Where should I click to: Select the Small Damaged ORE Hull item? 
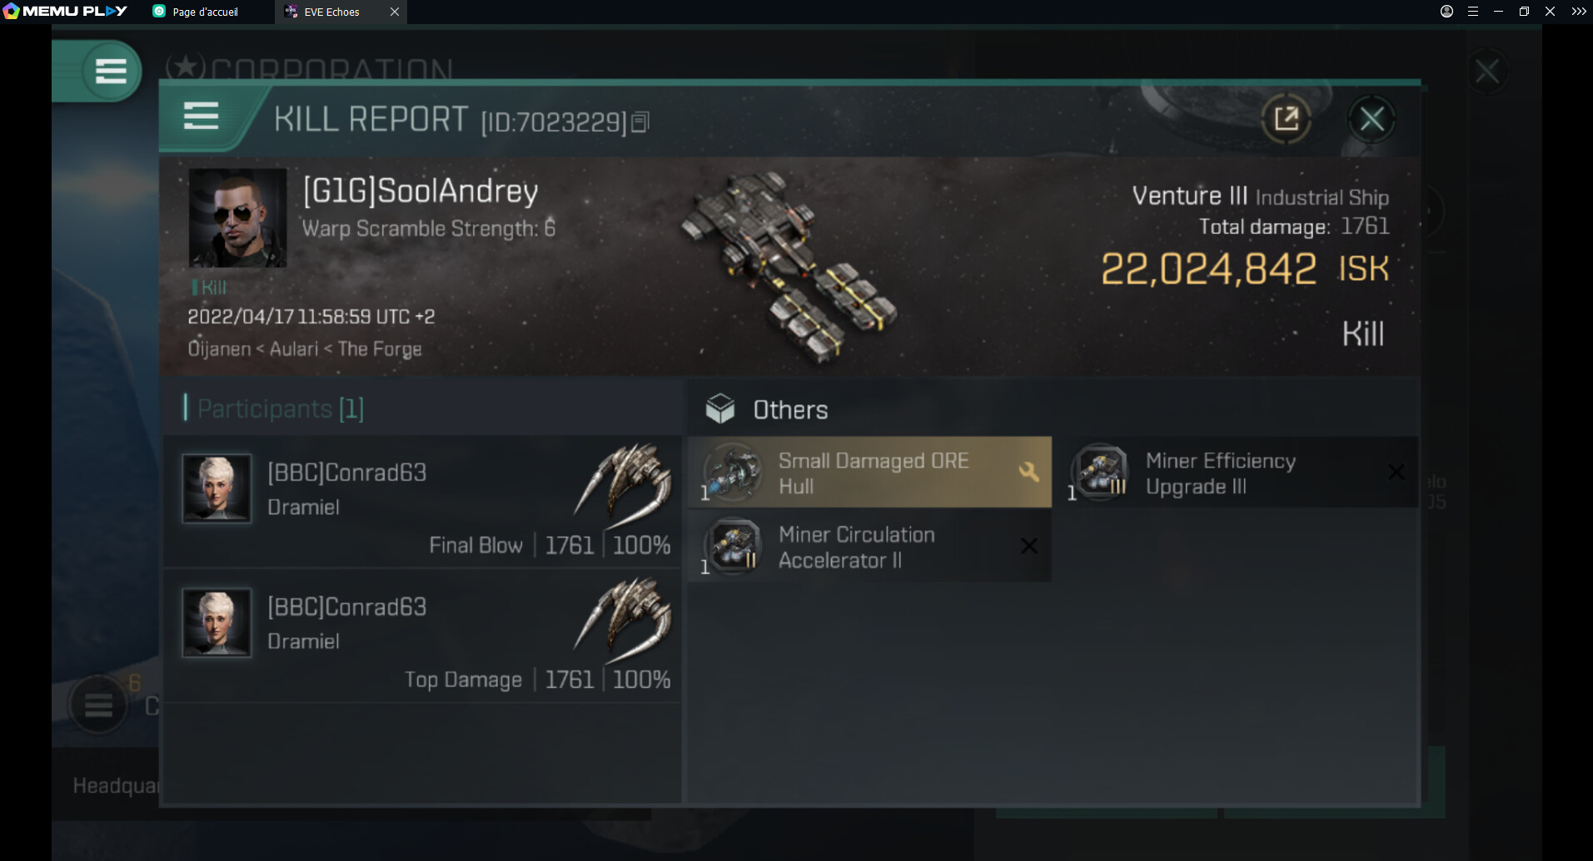click(x=869, y=473)
